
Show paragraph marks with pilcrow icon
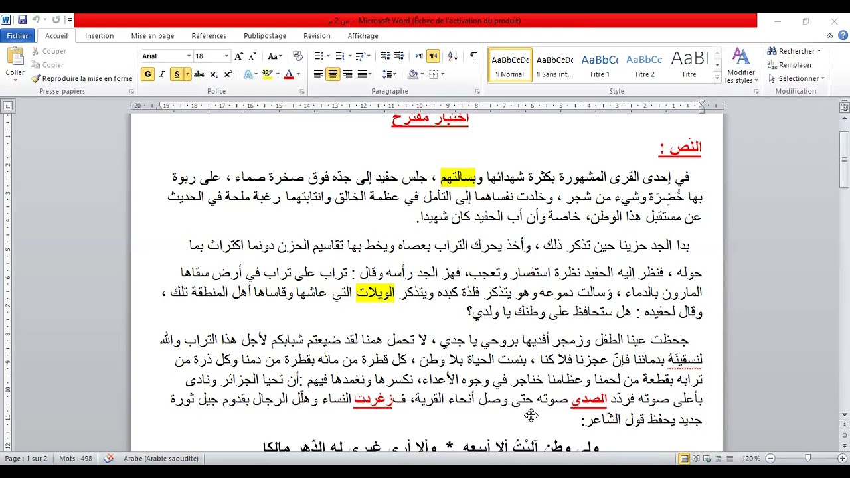(x=473, y=56)
